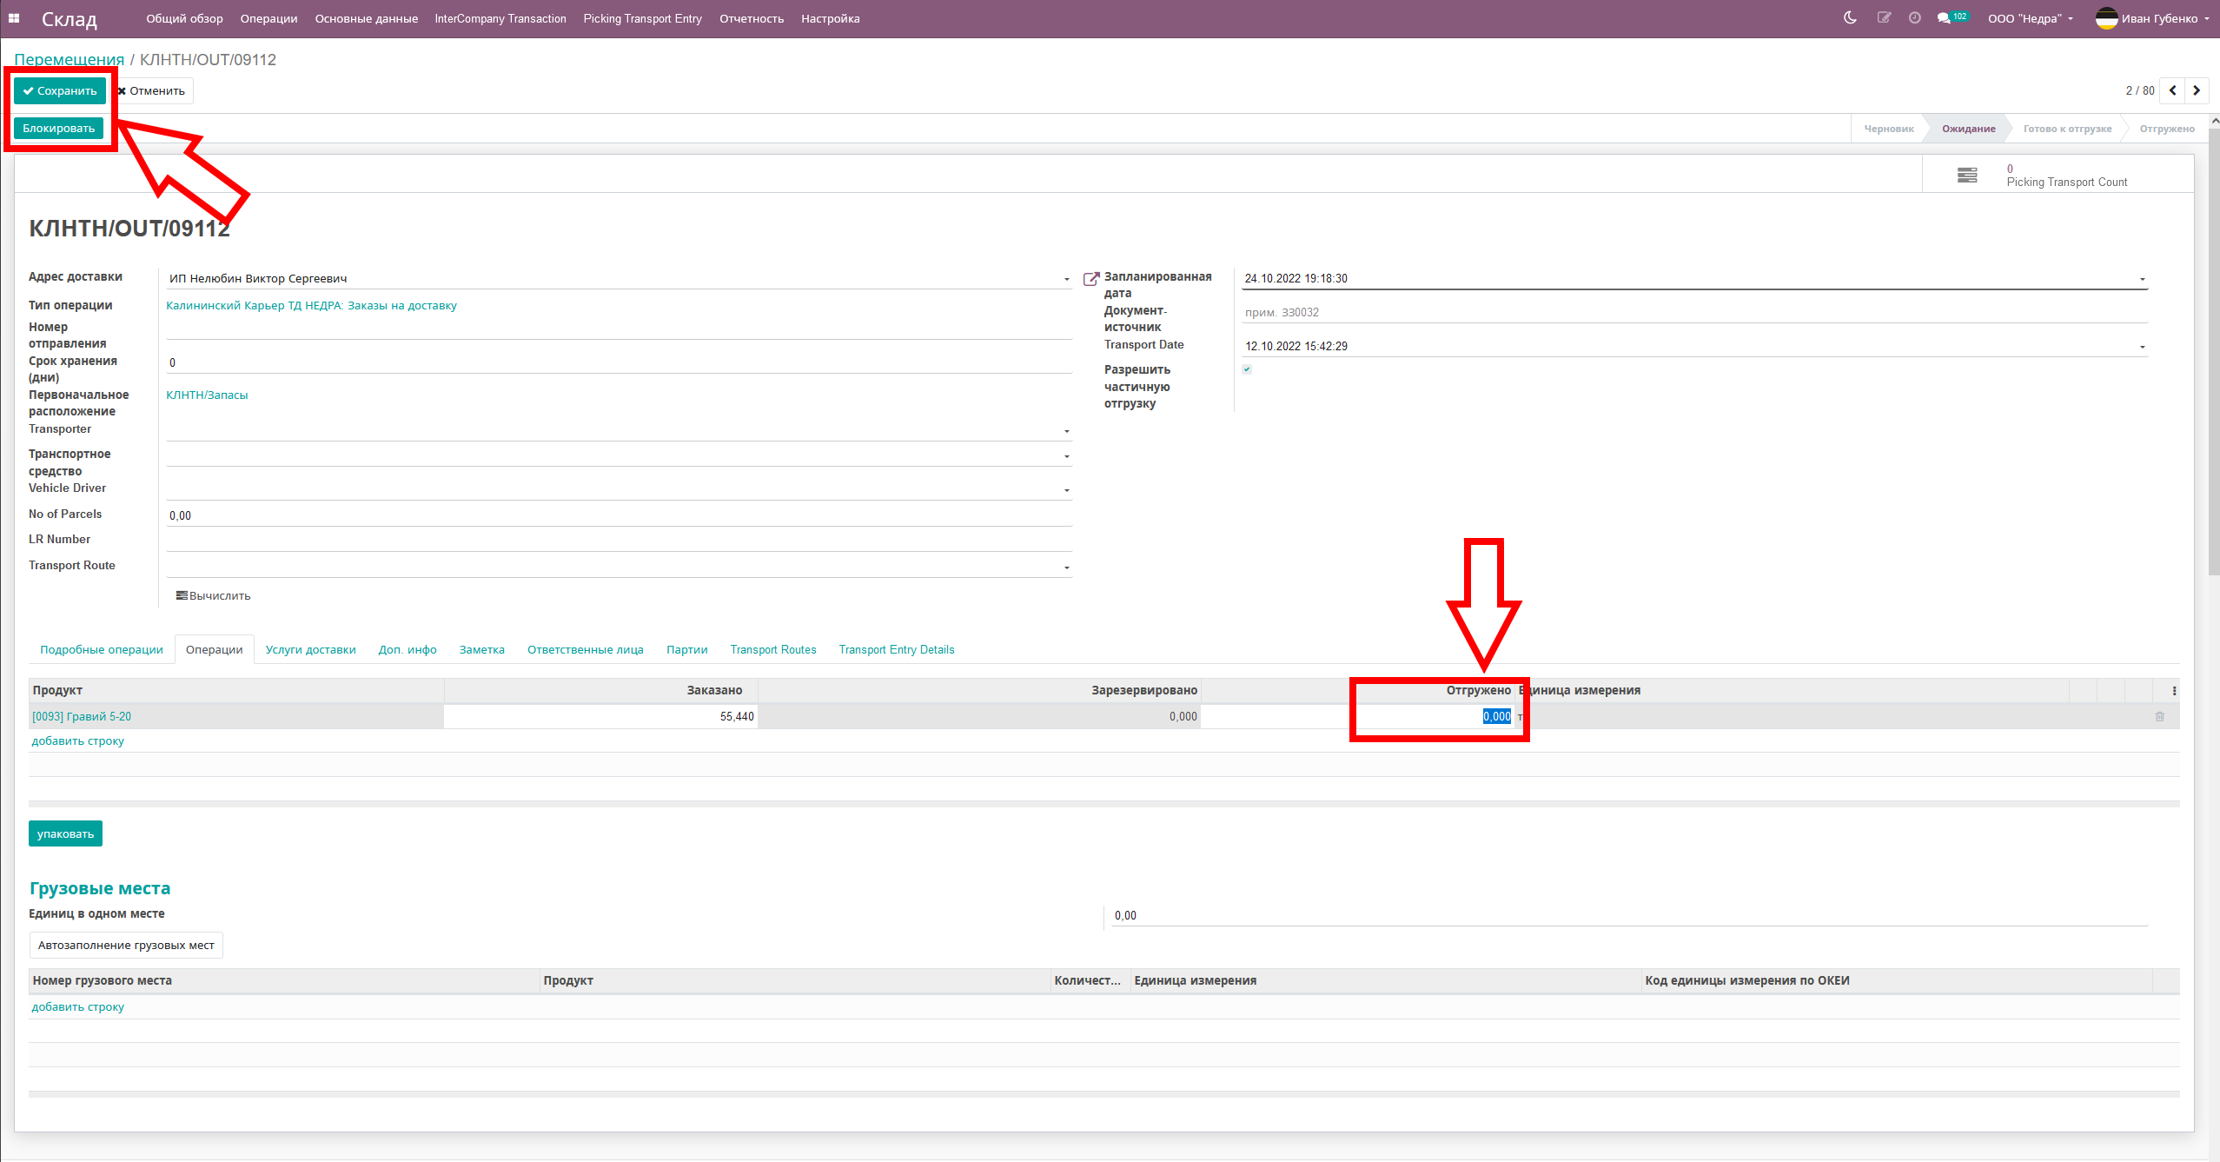Open the InterCompany Transaction menu
This screenshot has height=1162, width=2220.
(x=501, y=17)
